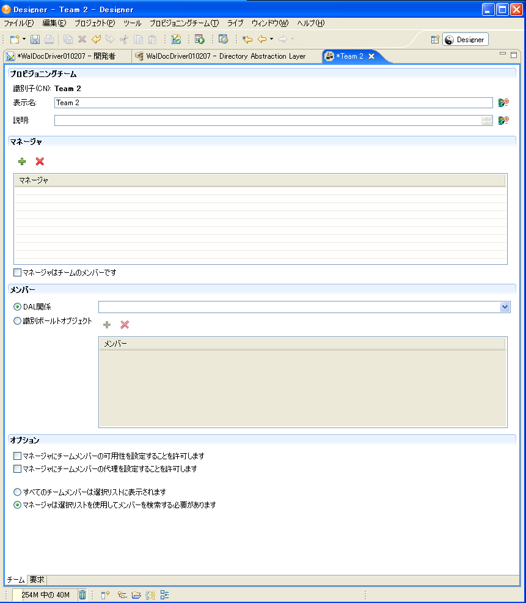The height and width of the screenshot is (603, 526).
Task: Select すべてのチームメンバーは選択リストに表示されます radio
Action: [17, 492]
